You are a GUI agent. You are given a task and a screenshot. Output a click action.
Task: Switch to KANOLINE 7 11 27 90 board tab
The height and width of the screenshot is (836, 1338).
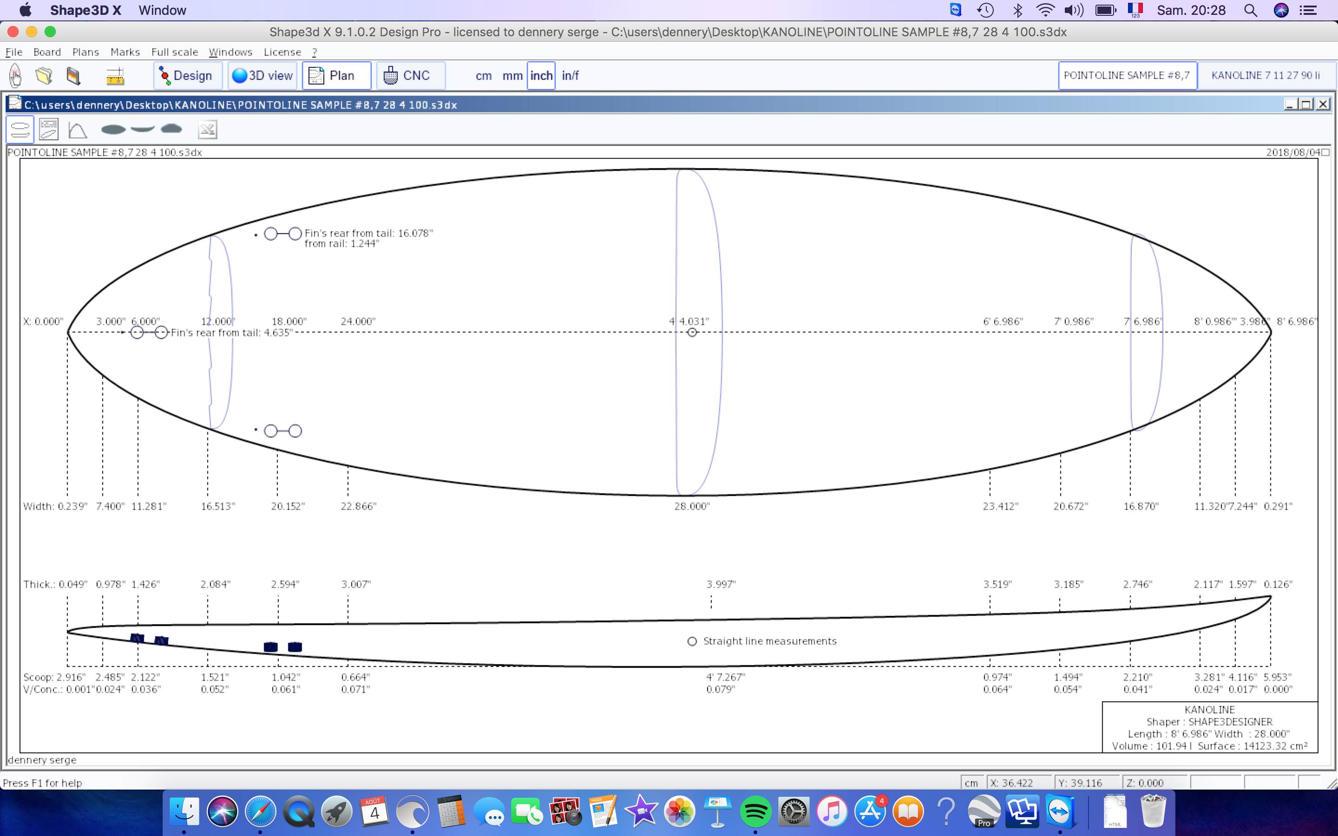tap(1265, 76)
